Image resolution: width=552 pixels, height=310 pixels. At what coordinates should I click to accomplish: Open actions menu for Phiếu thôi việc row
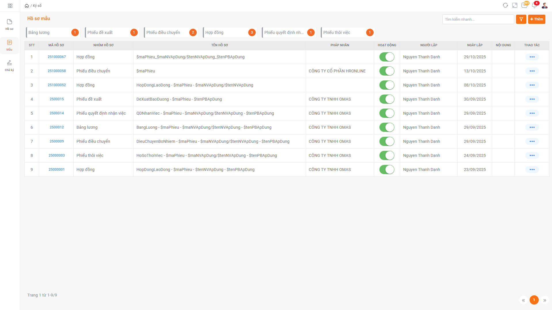click(x=532, y=155)
